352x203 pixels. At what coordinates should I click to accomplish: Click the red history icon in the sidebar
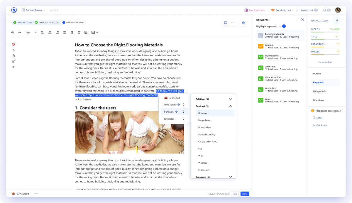13,44
